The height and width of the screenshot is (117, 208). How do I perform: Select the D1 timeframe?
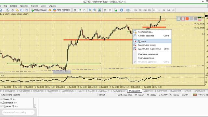pyautogui.click(x=164, y=10)
